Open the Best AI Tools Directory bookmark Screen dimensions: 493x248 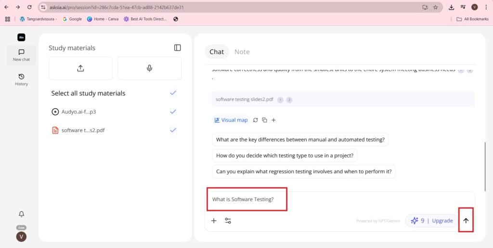145,19
